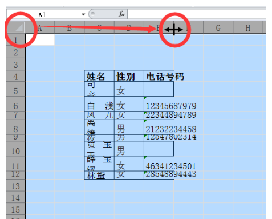Click the cell containing 46341234501
Image resolution: width=272 pixels, height=219 pixels.
tap(159, 164)
